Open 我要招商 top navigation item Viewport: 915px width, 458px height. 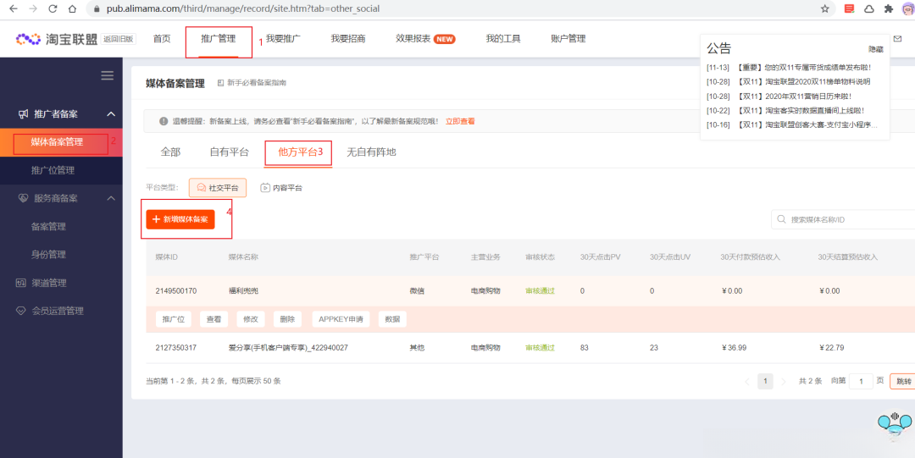click(348, 39)
